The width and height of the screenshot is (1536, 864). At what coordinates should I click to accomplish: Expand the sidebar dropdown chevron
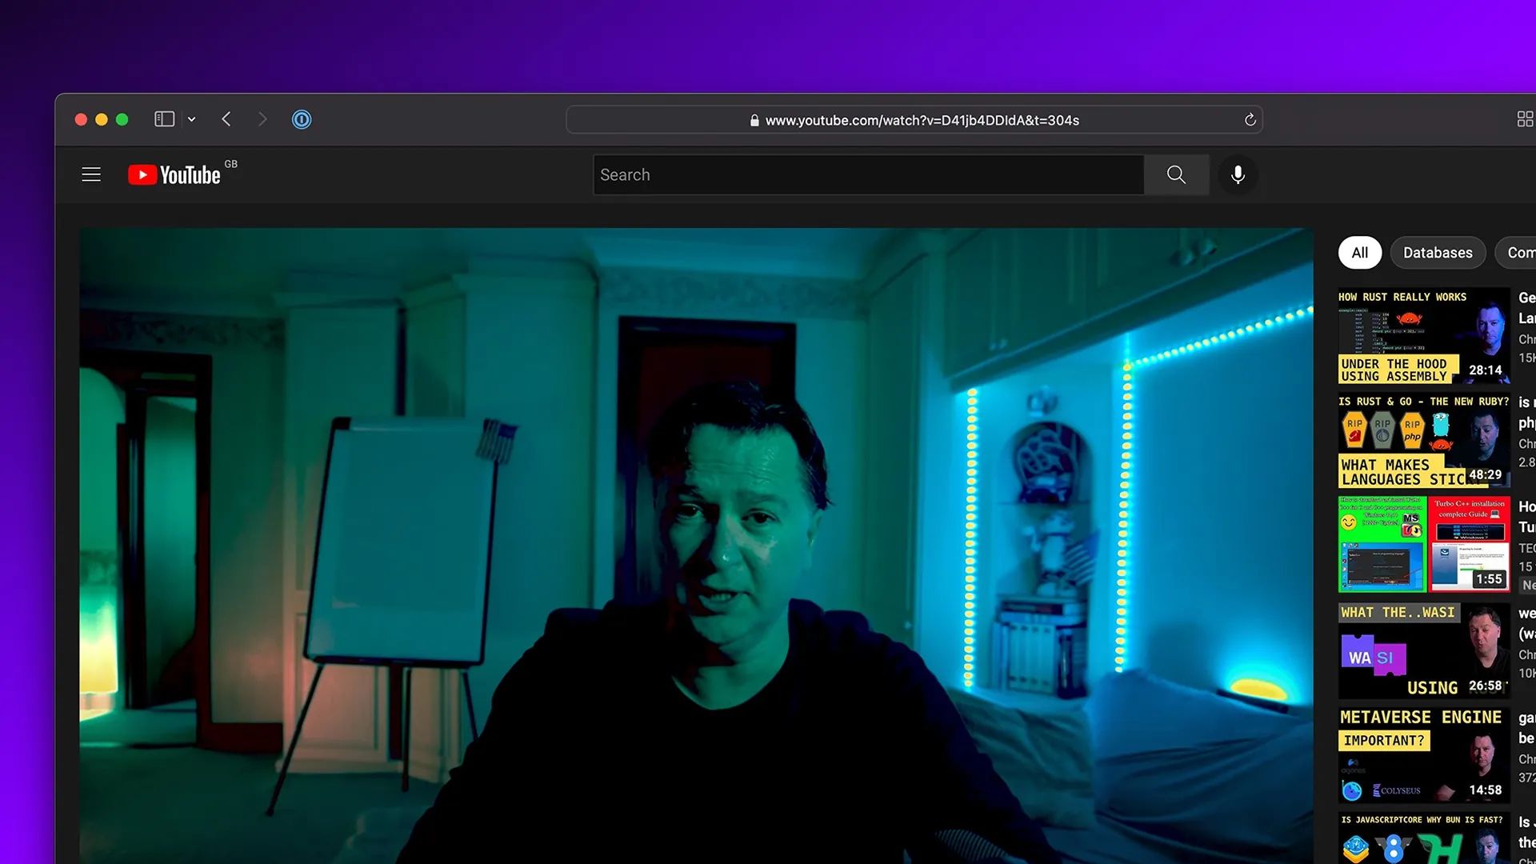191,119
